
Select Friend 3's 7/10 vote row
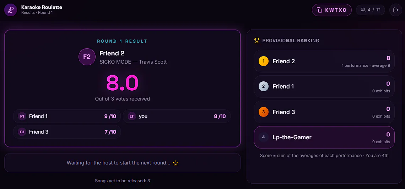[67, 132]
